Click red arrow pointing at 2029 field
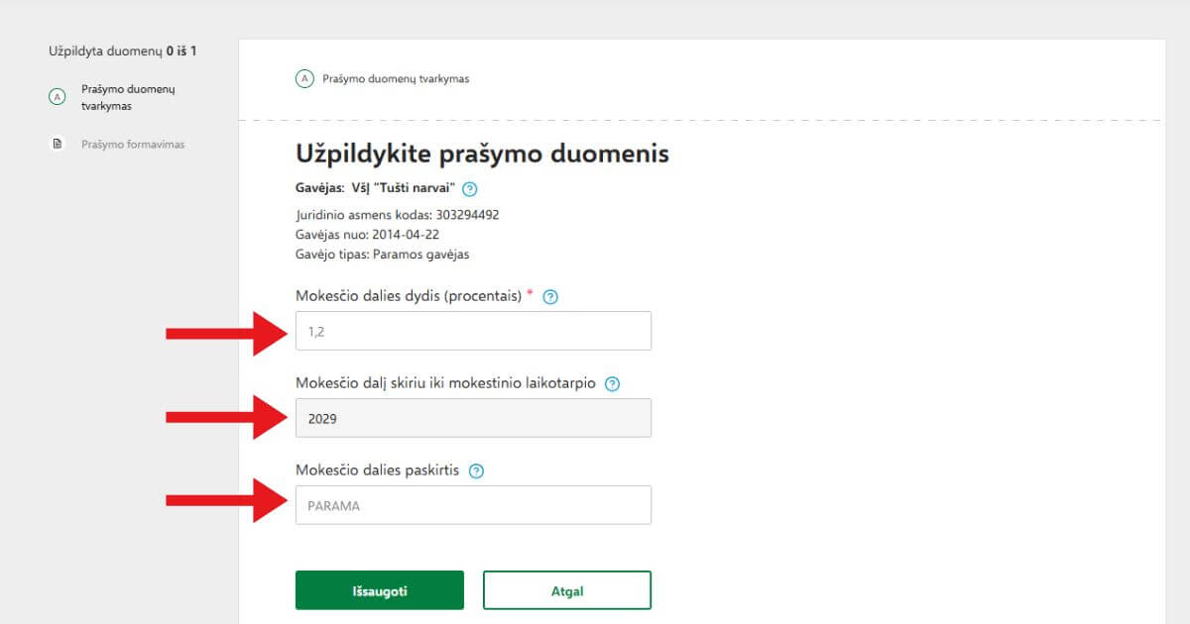 226,417
